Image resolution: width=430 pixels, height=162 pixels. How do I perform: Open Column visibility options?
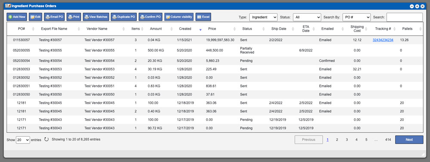[x=179, y=17]
